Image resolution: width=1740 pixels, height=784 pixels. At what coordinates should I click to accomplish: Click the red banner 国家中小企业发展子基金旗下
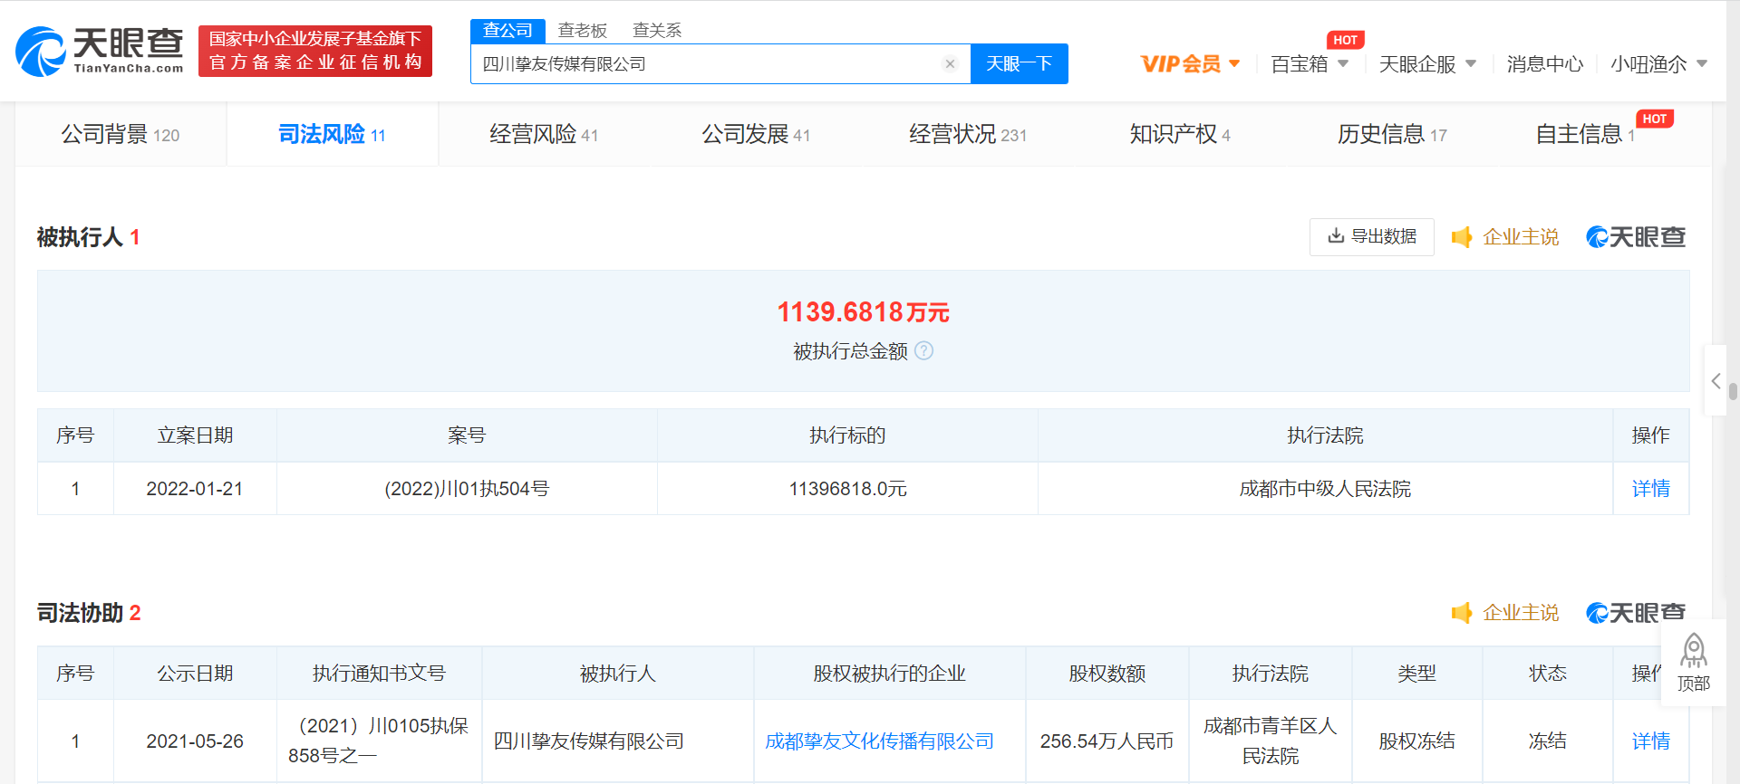[315, 51]
